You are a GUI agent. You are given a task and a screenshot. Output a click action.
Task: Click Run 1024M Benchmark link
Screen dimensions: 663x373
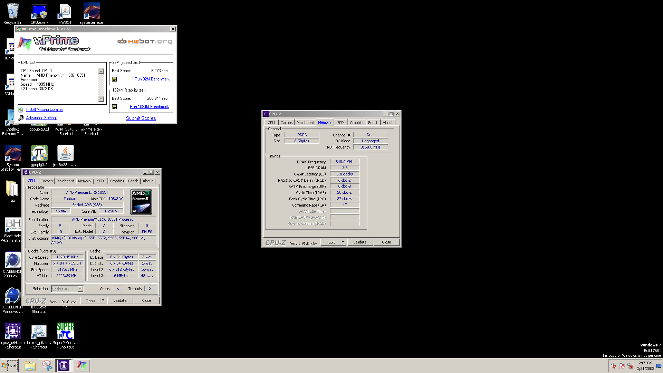[x=149, y=107]
